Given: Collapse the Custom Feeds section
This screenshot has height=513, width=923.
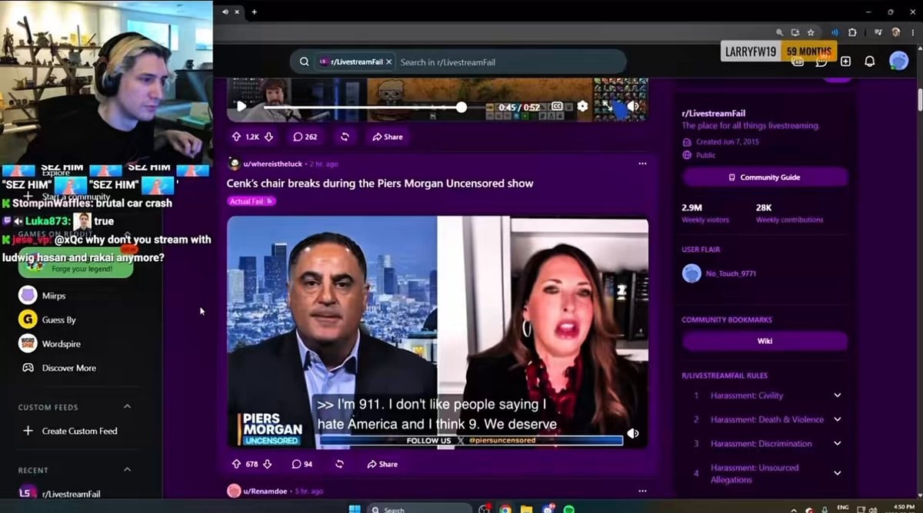Looking at the screenshot, I should (x=127, y=407).
